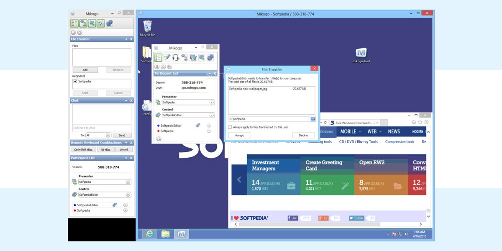502x251 pixels.
Task: Click the Twitter Follow button
Action: [356, 218]
